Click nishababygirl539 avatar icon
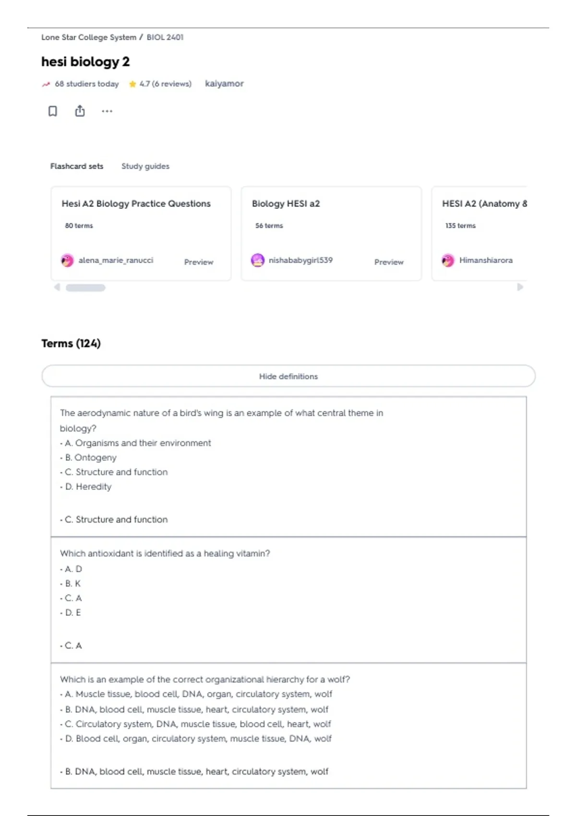 258,260
